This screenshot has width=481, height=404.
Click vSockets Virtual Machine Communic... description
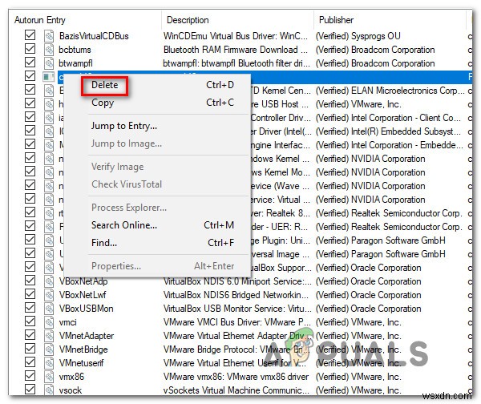(236, 390)
